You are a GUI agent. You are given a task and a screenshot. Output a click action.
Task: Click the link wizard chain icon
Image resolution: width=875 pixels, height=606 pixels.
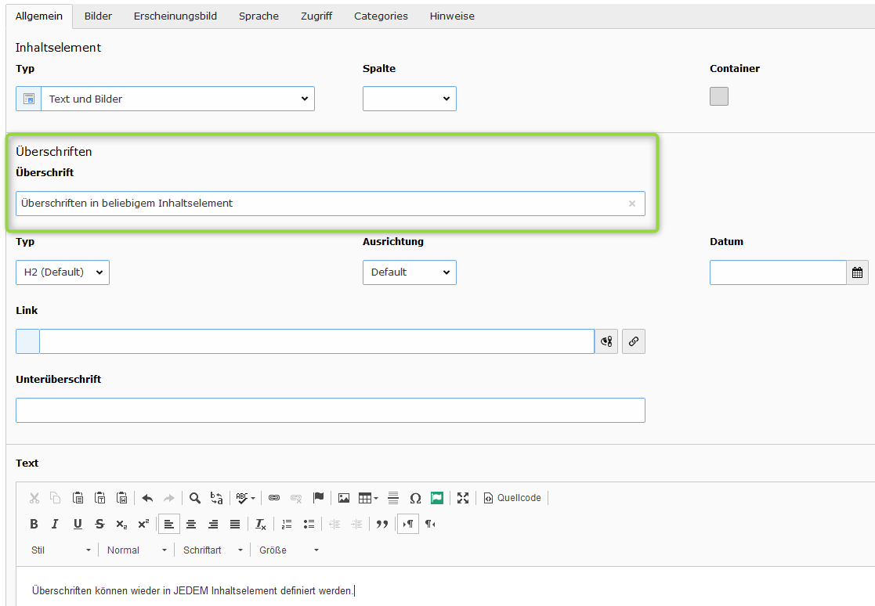coord(633,341)
